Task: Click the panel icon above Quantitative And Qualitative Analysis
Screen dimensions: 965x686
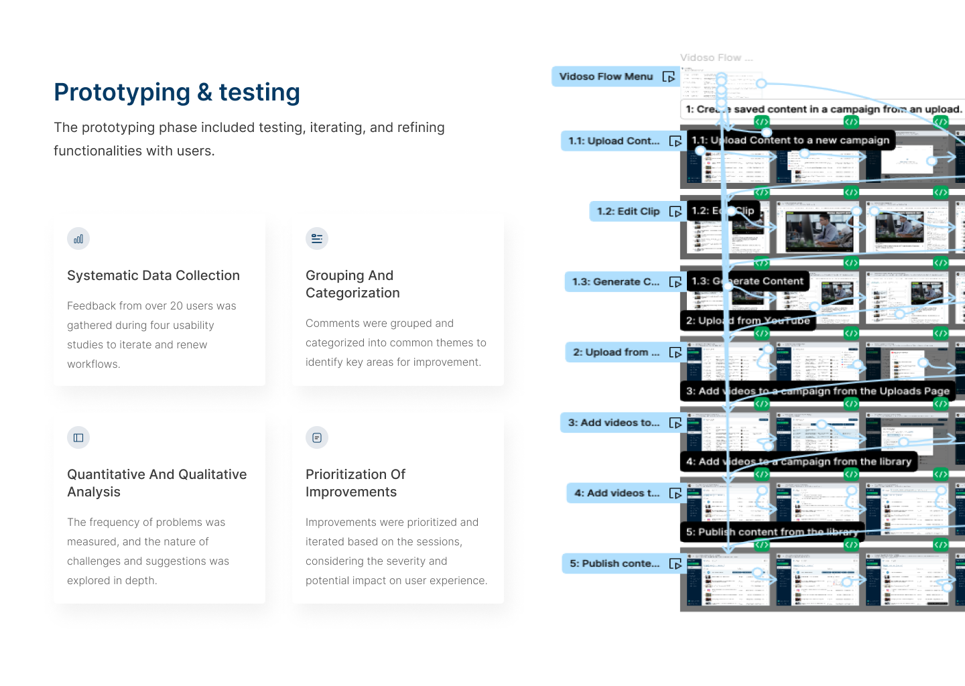Action: (x=78, y=438)
